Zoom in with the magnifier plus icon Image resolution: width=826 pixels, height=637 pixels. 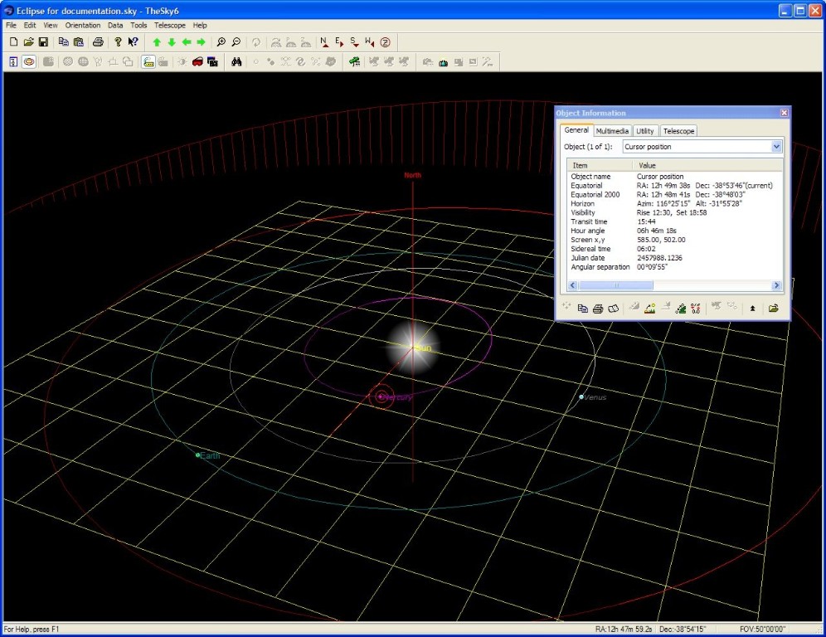pos(221,42)
